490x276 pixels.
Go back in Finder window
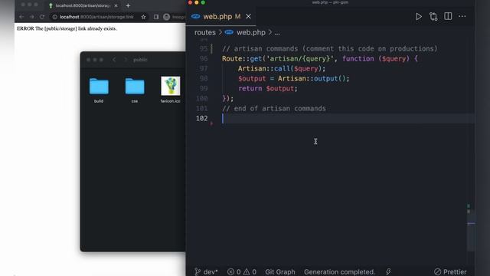pyautogui.click(x=114, y=60)
